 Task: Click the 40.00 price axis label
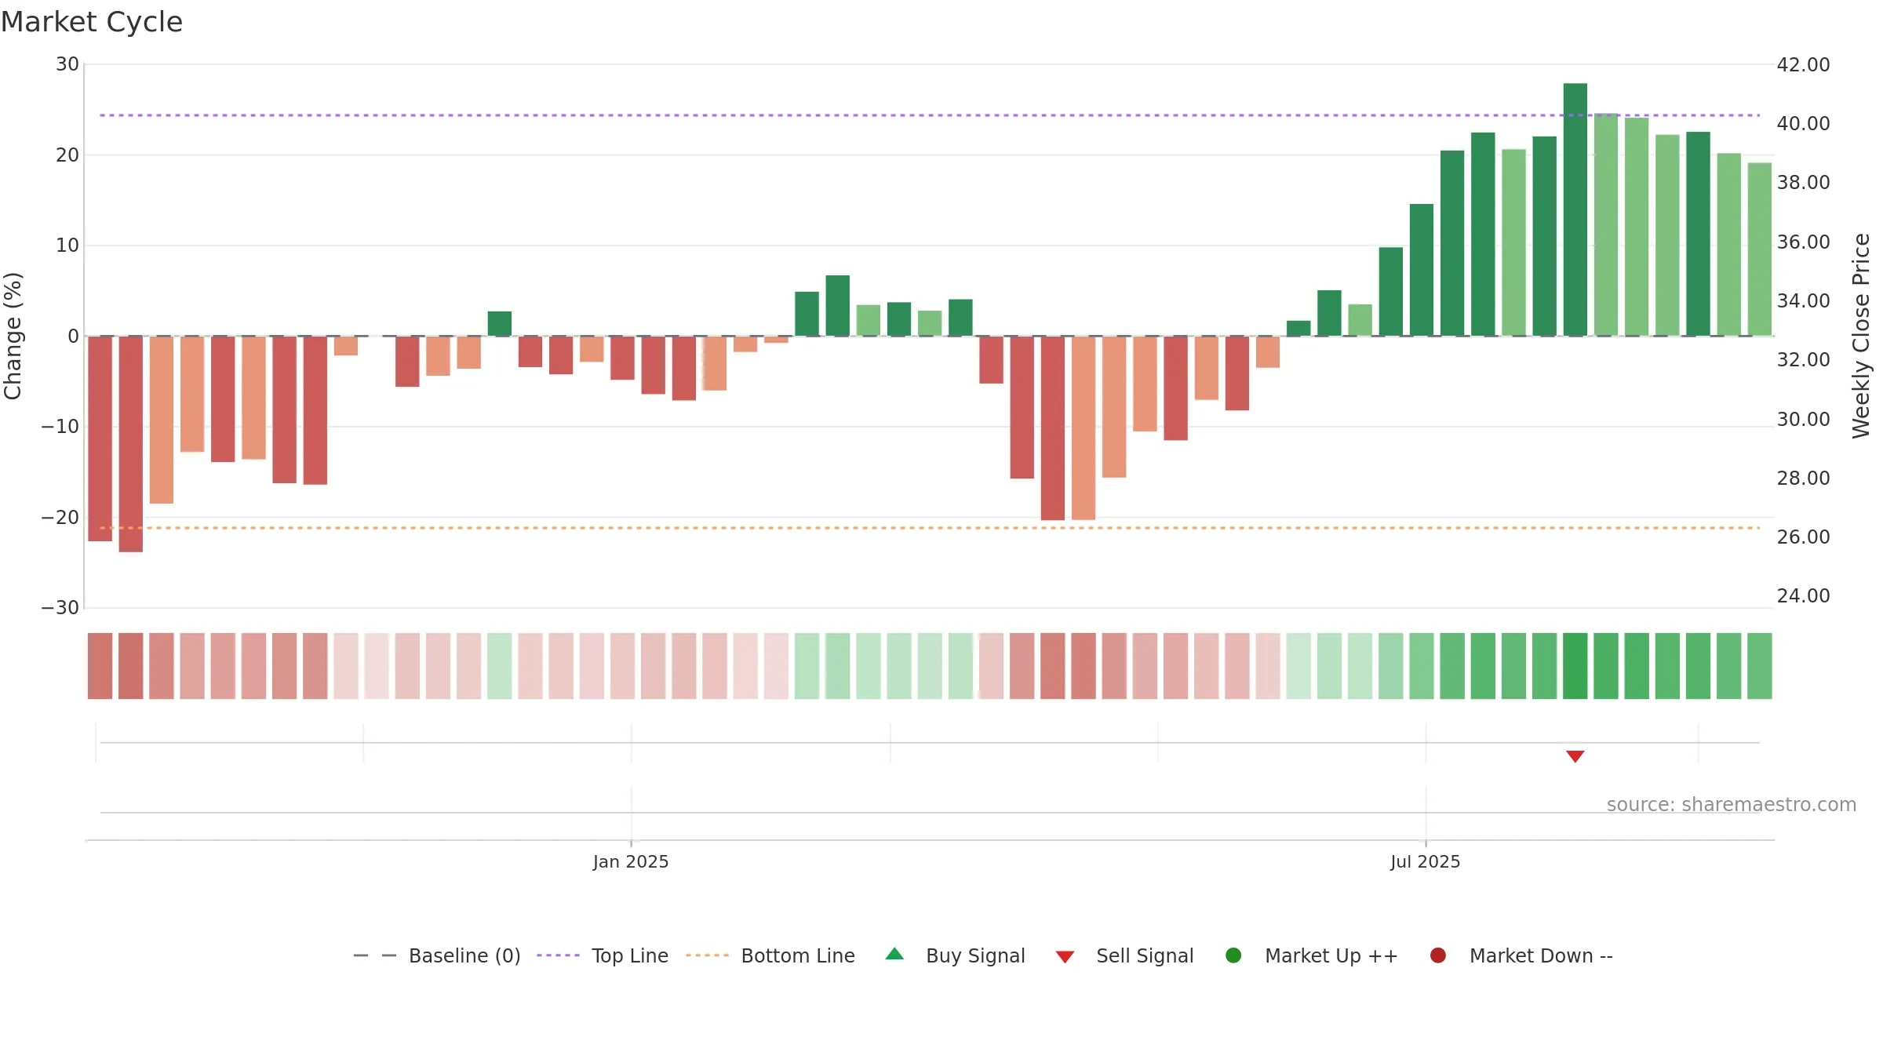coord(1803,123)
